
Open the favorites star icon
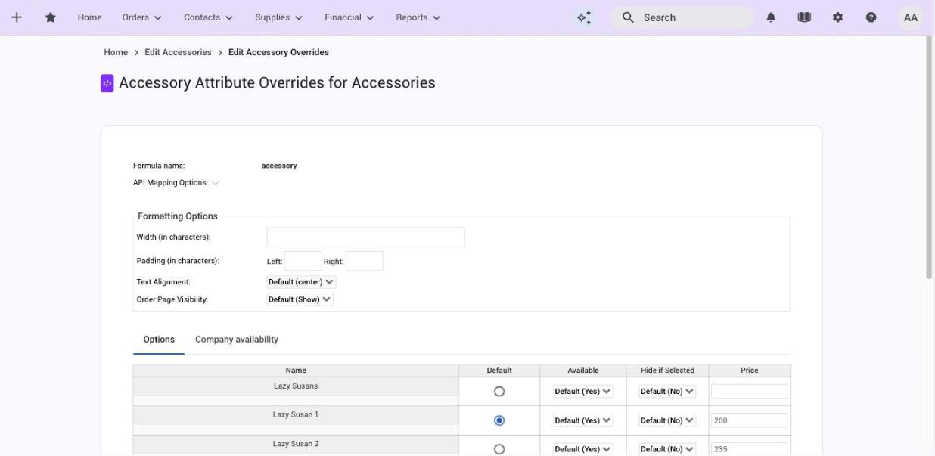pyautogui.click(x=51, y=17)
